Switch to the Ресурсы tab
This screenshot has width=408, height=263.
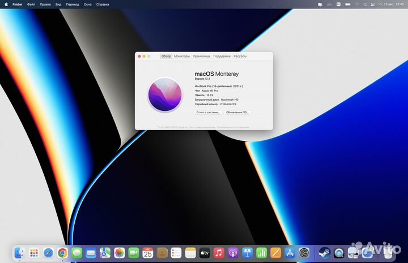tap(240, 56)
